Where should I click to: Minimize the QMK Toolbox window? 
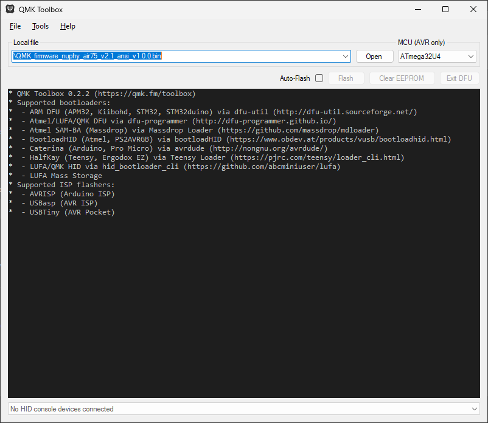pyautogui.click(x=417, y=9)
